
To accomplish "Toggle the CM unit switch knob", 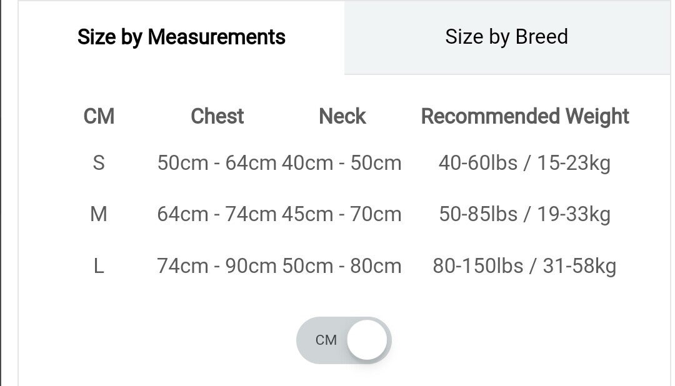I will click(367, 340).
